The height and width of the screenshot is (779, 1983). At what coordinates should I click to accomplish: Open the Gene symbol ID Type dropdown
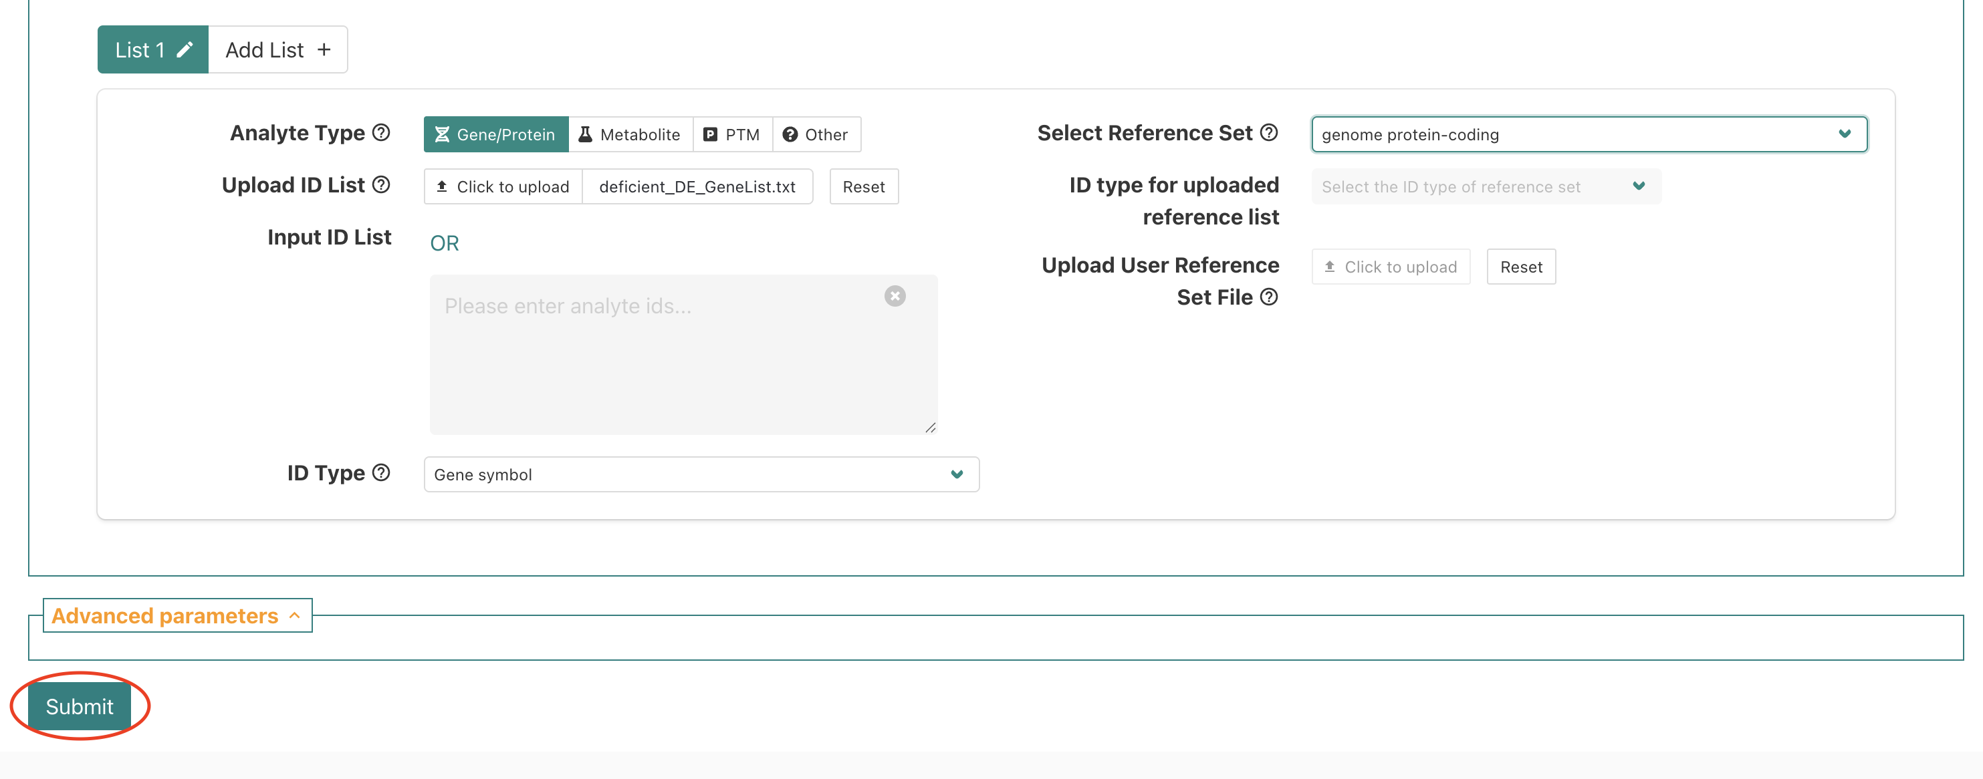pyautogui.click(x=701, y=474)
